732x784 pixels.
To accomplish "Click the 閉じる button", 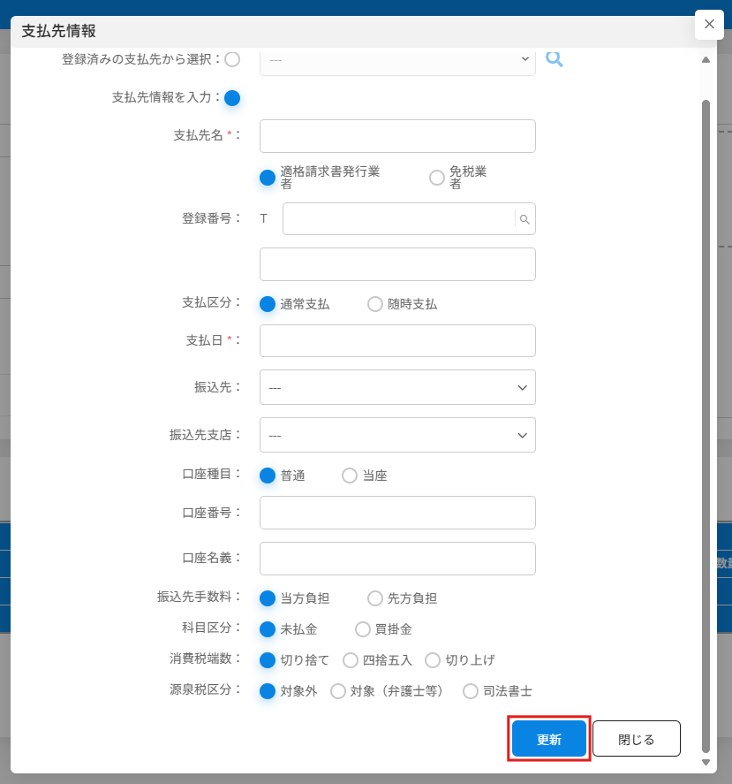I will coord(636,739).
